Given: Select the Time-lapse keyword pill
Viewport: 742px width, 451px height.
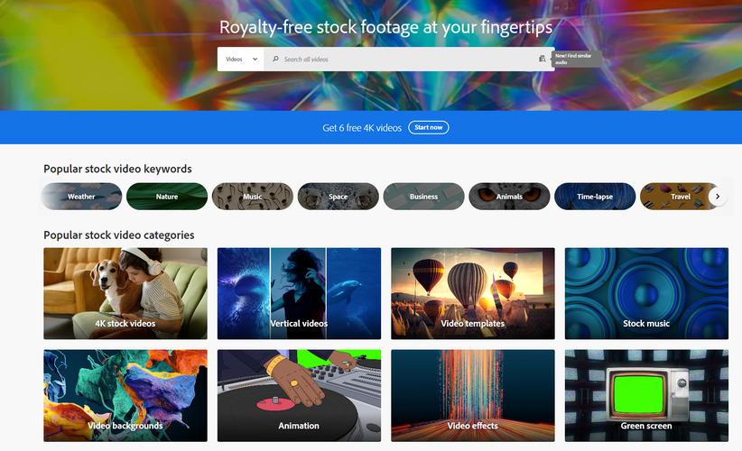Looking at the screenshot, I should coord(595,197).
